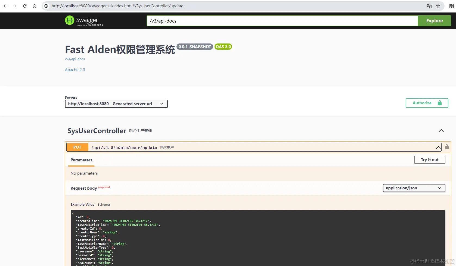
Task: Reload the page with the refresh icon
Action: click(x=25, y=6)
